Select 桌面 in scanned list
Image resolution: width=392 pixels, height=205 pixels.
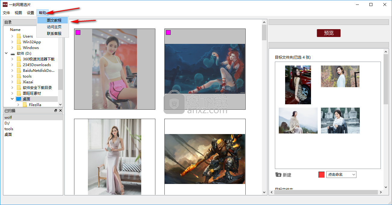point(33,135)
